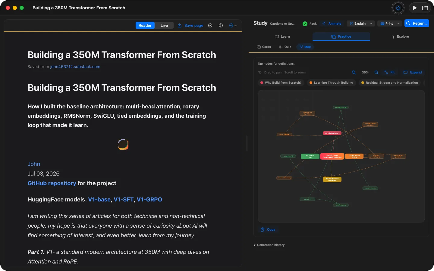434x271 pixels.
Task: Expand the map to full view
Action: [x=413, y=73]
